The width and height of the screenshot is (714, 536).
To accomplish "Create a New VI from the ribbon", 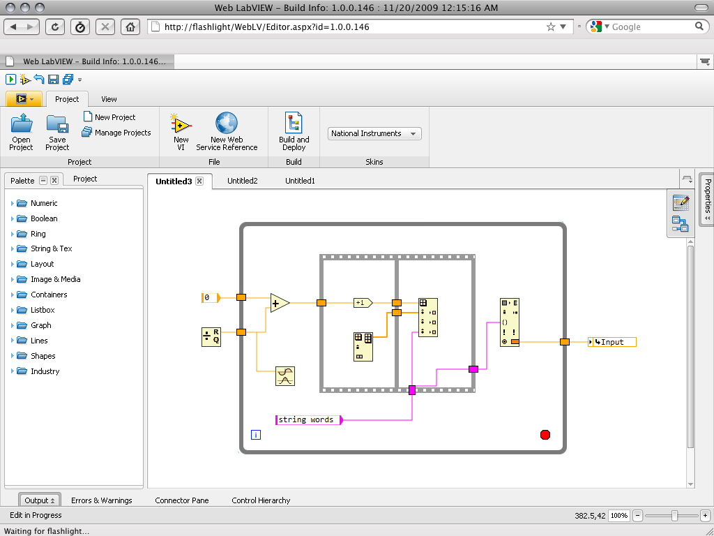I will [x=181, y=124].
